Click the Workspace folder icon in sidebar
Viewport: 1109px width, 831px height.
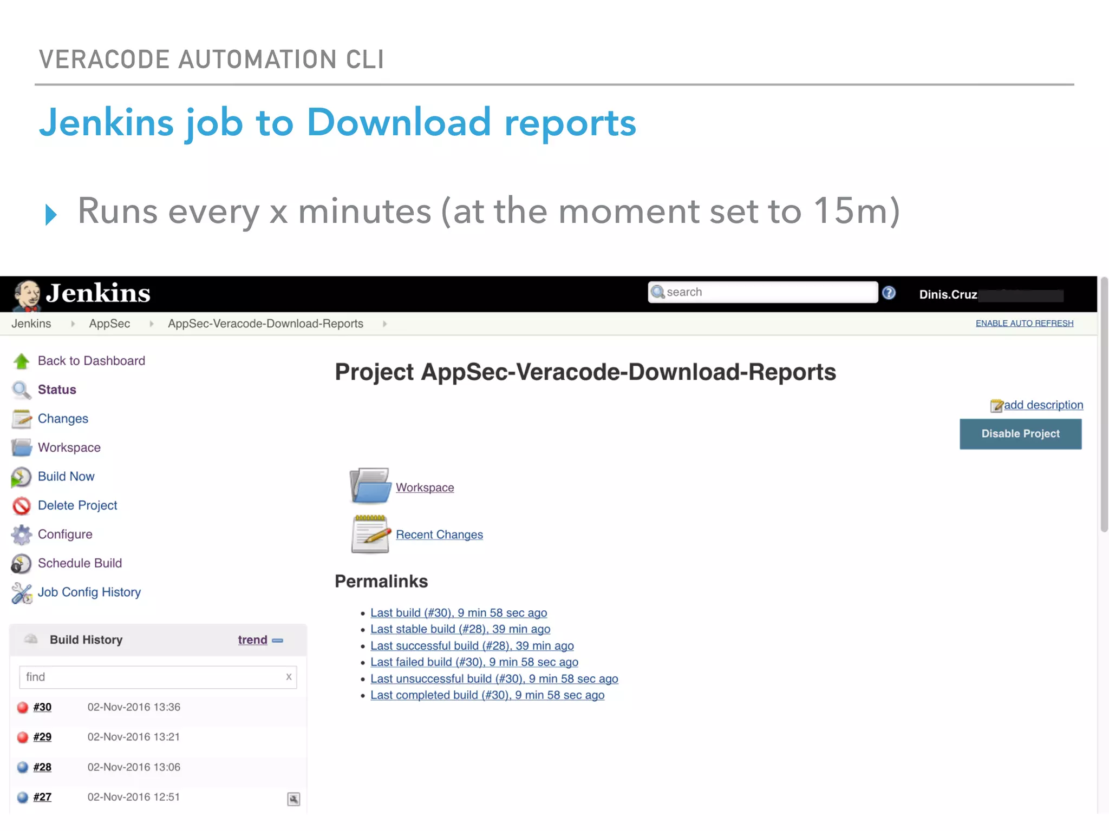pyautogui.click(x=22, y=447)
